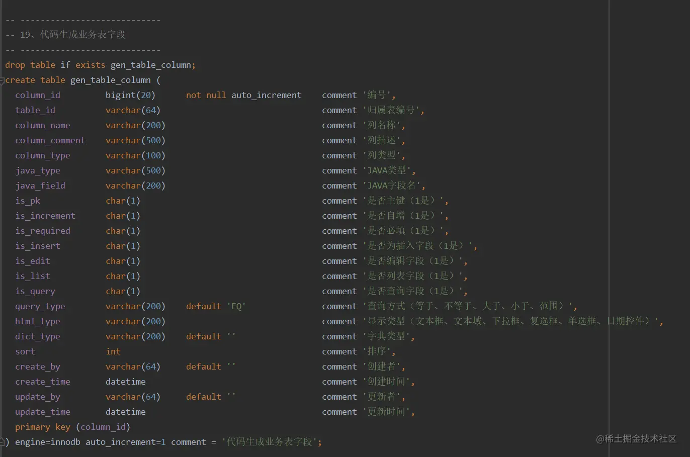Collapse the fold marker at closing parenthesis
The width and height of the screenshot is (690, 457).
(2, 442)
